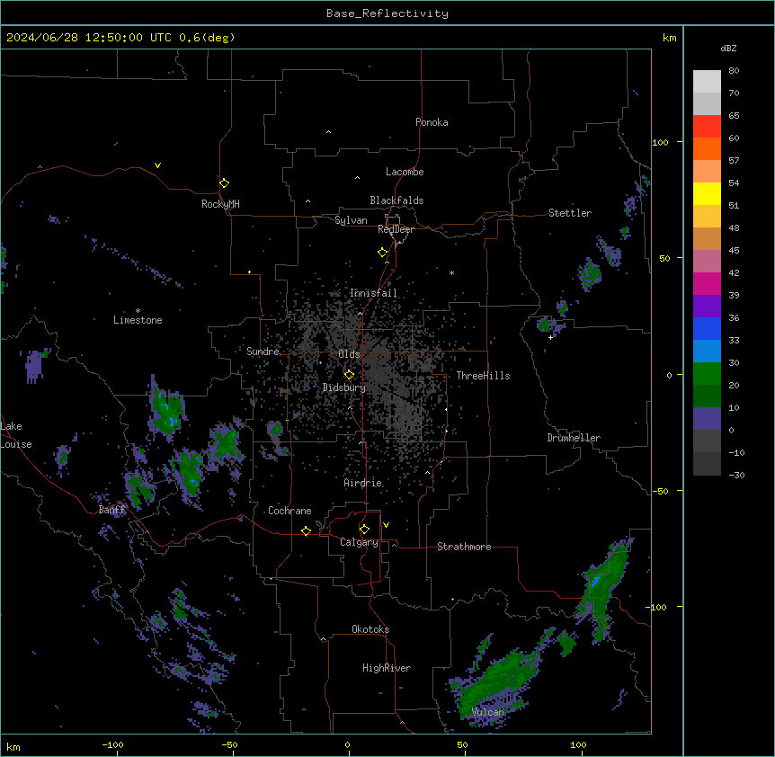Click the white 80 dBZ legend swatch

[707, 82]
